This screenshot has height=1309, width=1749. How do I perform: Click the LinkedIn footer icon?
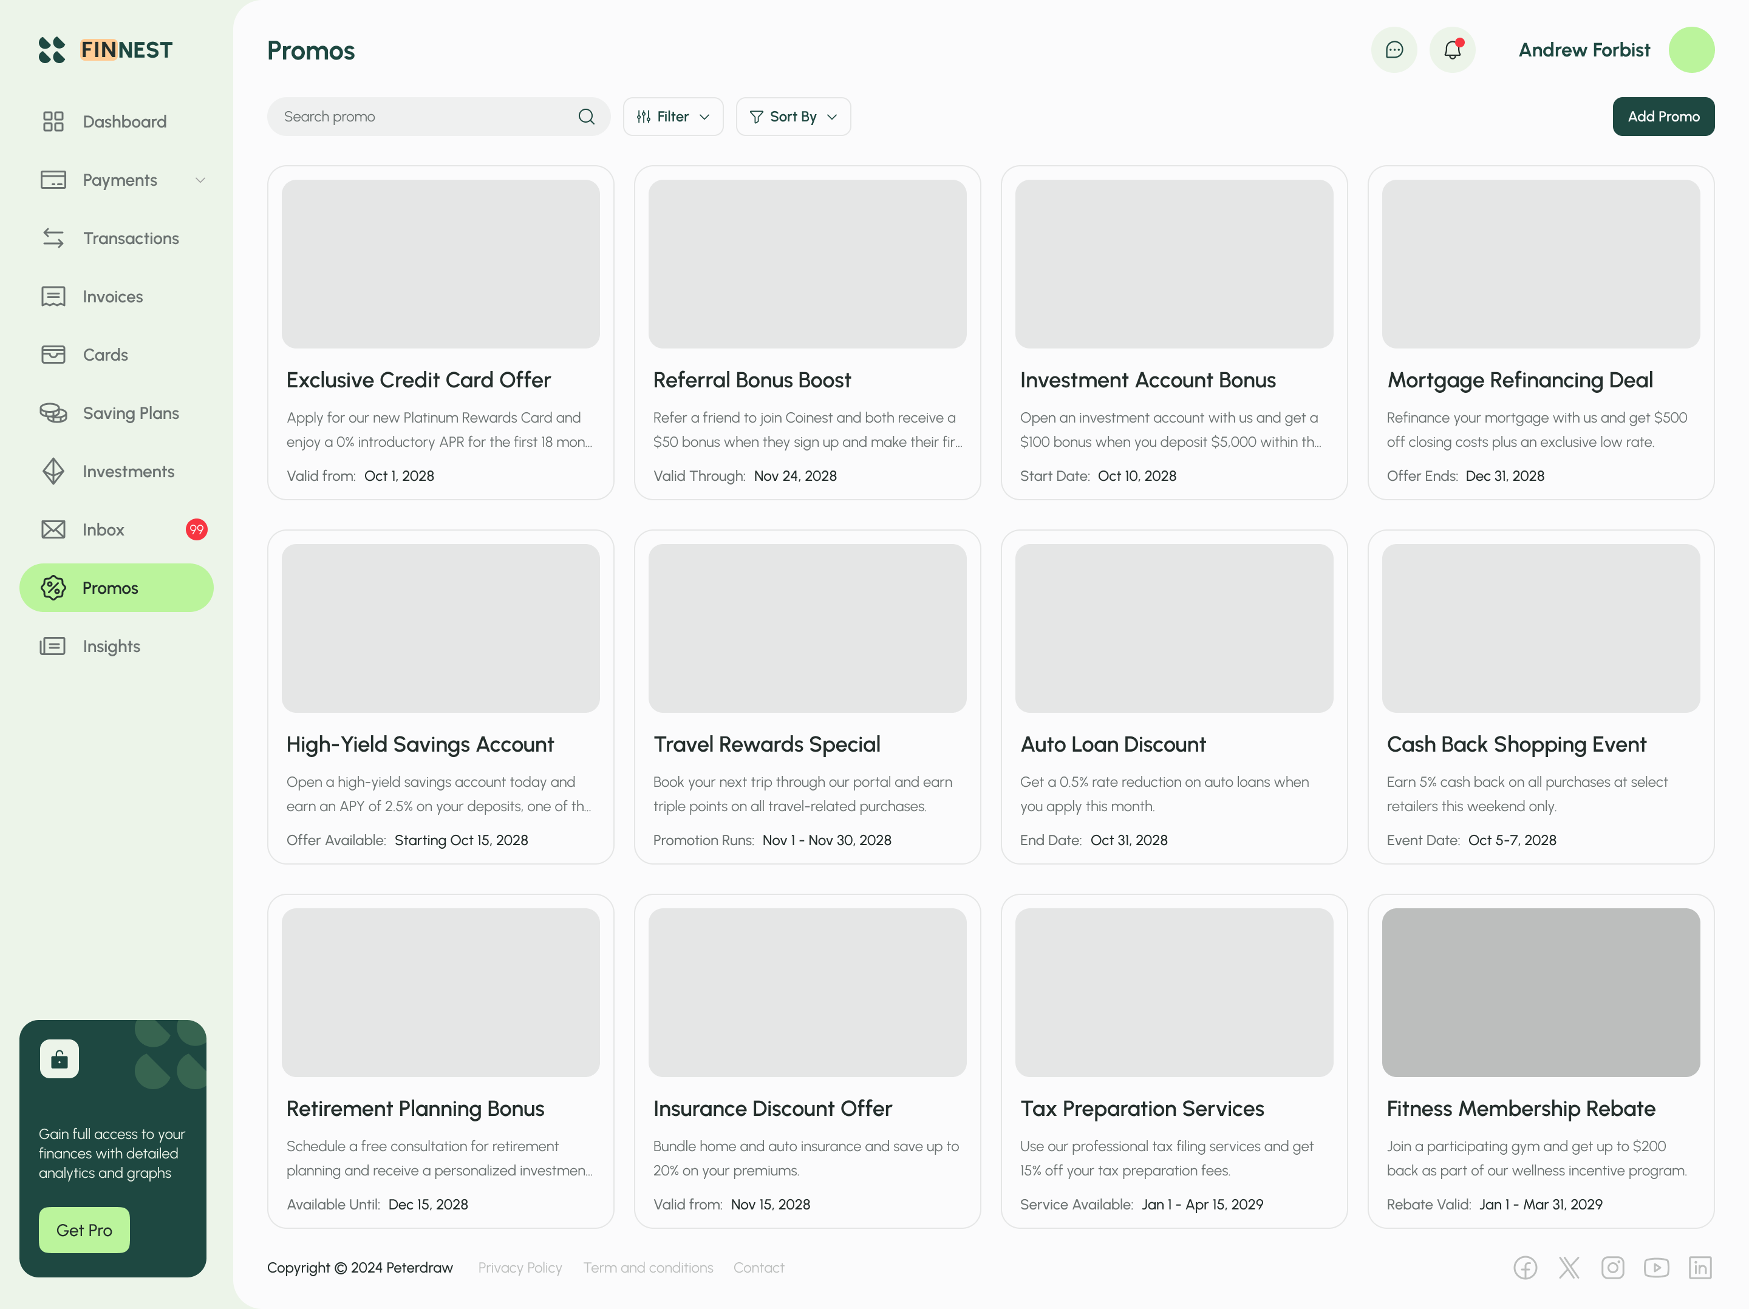1700,1268
